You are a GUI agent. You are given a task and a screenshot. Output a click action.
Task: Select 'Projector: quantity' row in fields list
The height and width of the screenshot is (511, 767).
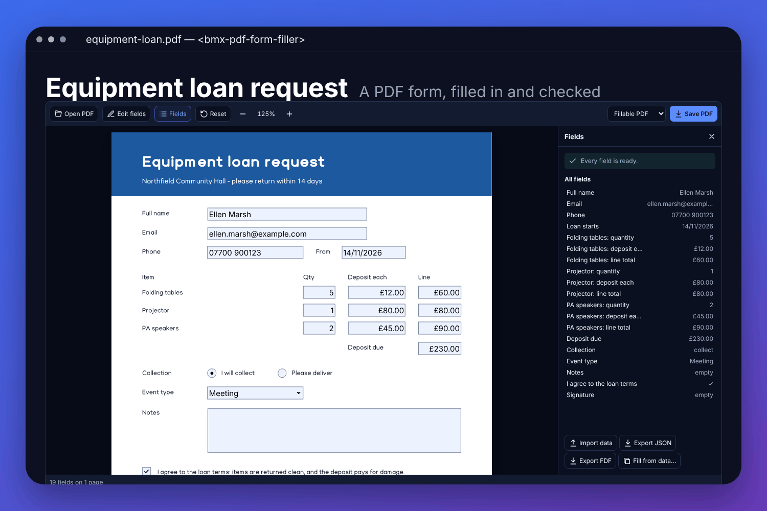click(640, 271)
